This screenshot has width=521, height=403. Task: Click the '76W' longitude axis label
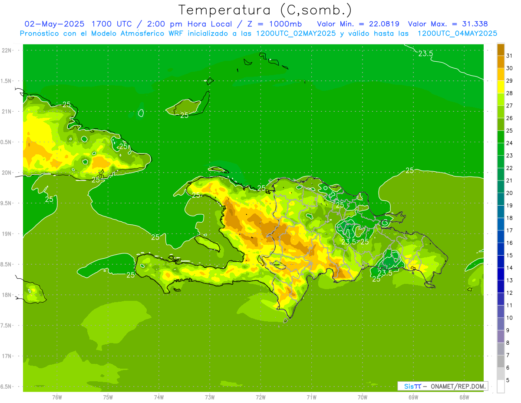click(57, 397)
